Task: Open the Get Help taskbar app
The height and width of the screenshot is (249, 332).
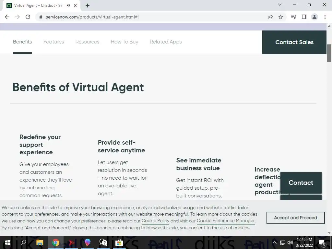Action: (x=103, y=243)
